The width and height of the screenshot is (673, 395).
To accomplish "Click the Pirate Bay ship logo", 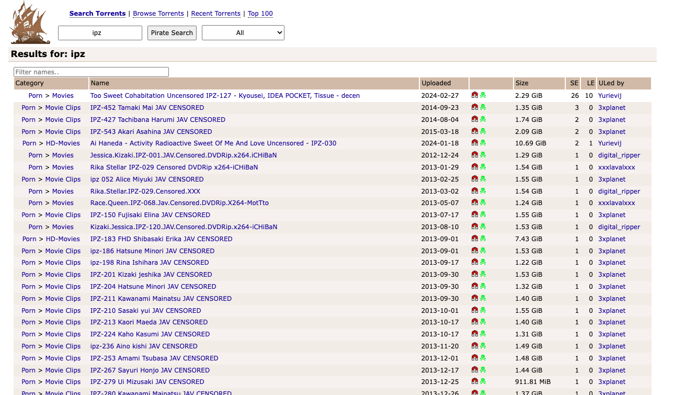I will pyautogui.click(x=30, y=23).
